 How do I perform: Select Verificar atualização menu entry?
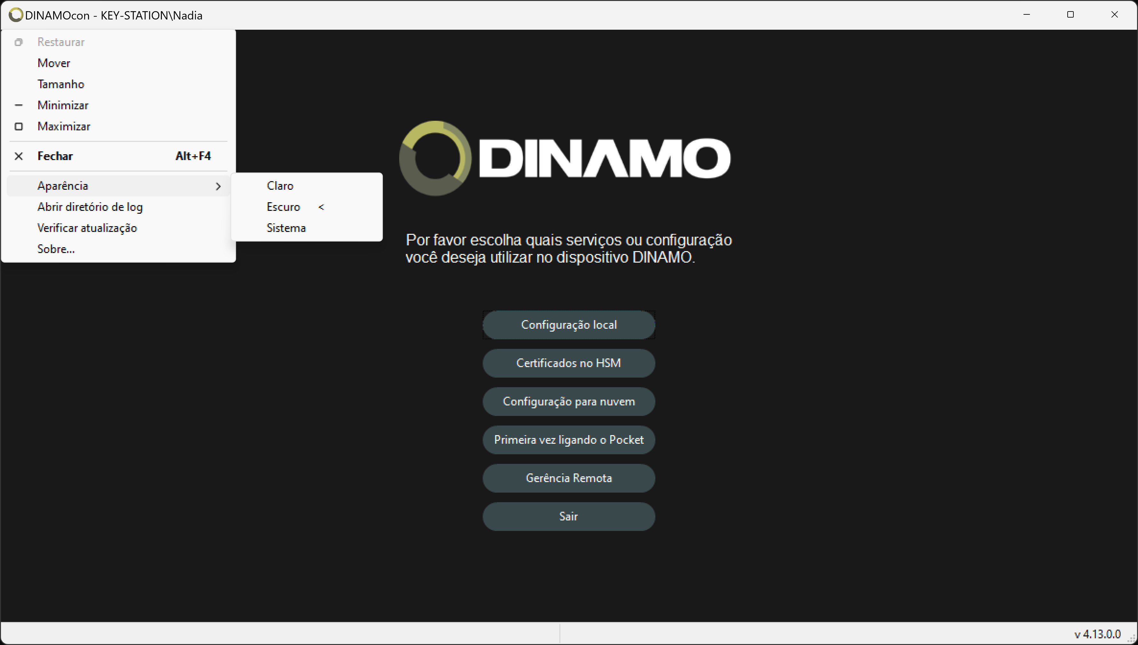click(118, 228)
